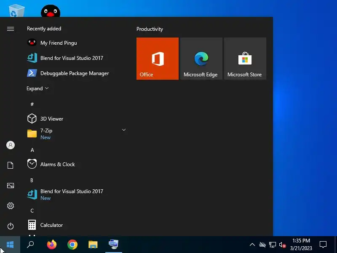The height and width of the screenshot is (253, 337).
Task: Select the Pingu desktop shortcut icon
Action: [x=51, y=11]
